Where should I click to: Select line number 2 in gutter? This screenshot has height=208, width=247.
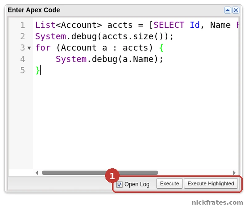pos(23,36)
